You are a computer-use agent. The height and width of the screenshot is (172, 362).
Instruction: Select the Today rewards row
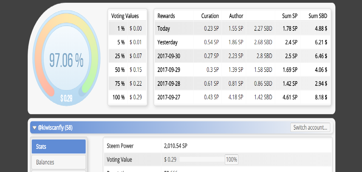[x=242, y=28]
